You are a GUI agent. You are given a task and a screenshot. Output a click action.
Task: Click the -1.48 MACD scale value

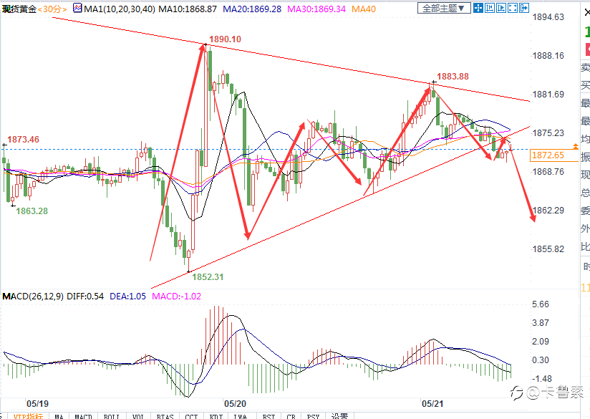[x=541, y=379]
